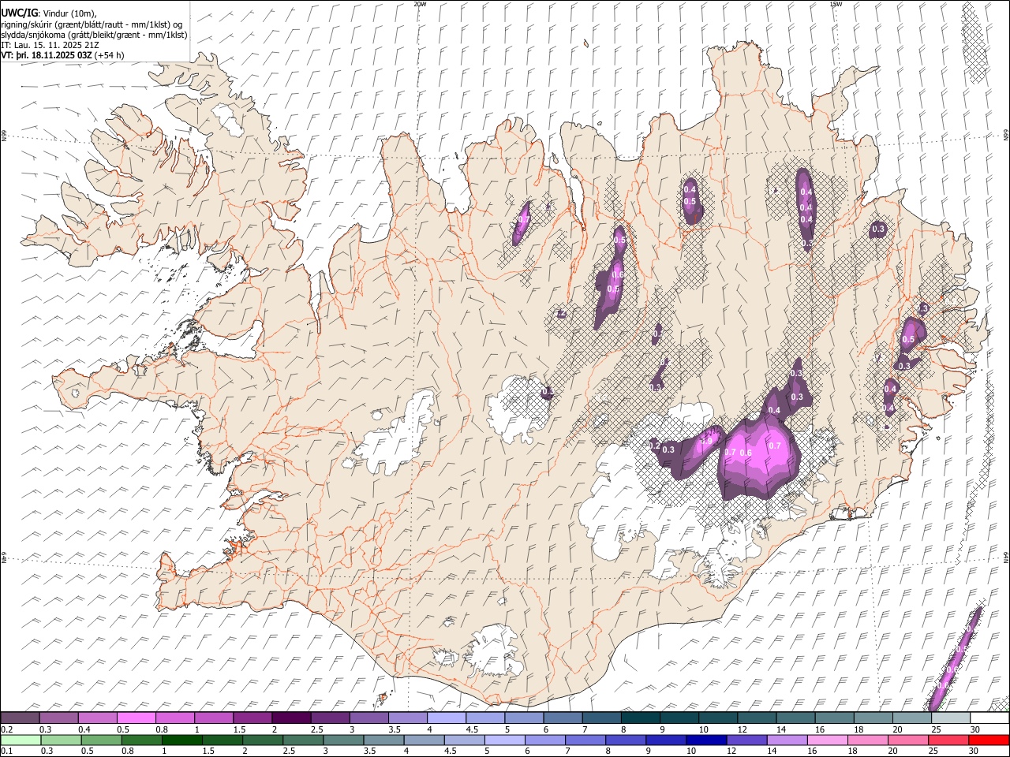Viewport: 1010px width, 757px height.
Task: Click the '(+54 h)' forecast offset text
Action: pos(110,55)
